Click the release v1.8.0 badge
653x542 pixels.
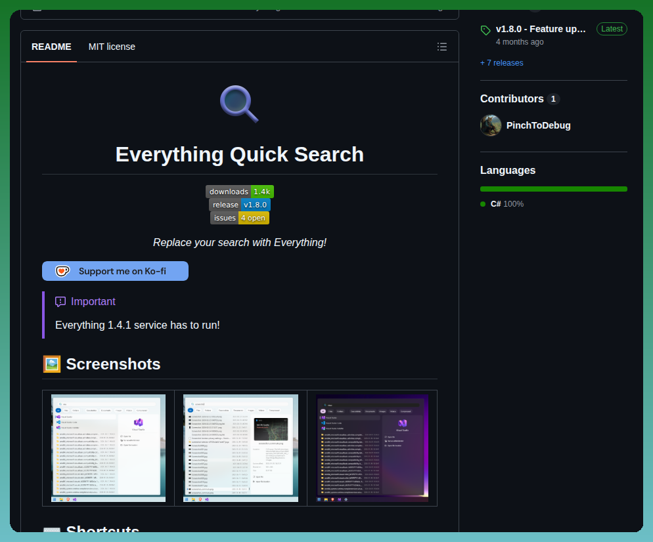[240, 205]
